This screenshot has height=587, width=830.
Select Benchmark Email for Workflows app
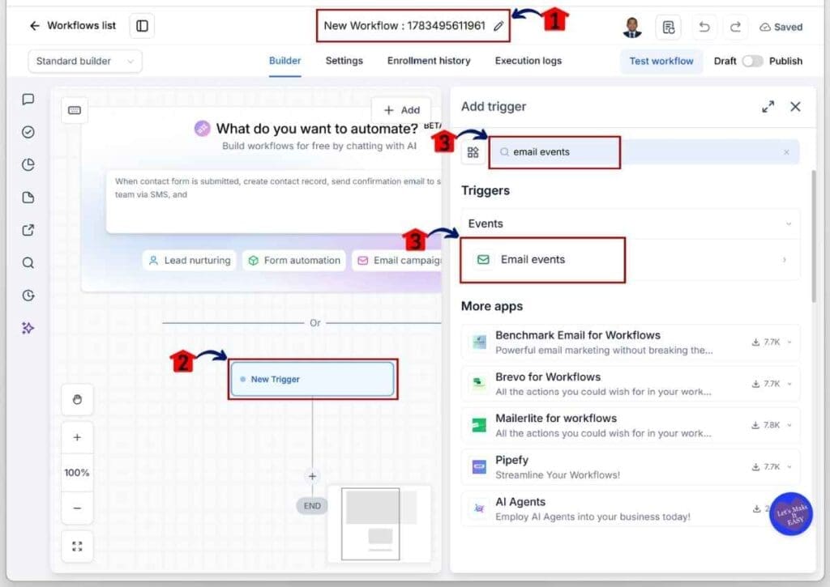[x=630, y=342]
